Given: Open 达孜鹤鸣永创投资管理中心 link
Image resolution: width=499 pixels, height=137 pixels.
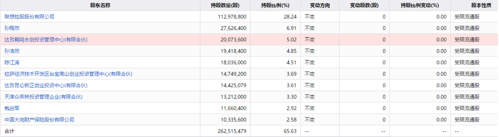Looking at the screenshot, I should pos(46,40).
